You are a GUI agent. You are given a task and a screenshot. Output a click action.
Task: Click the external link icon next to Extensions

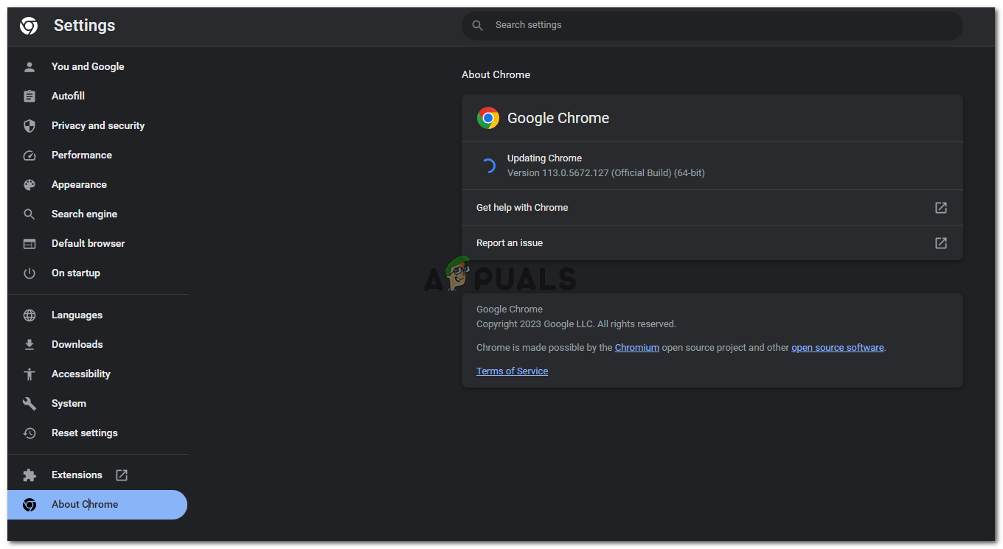click(122, 475)
